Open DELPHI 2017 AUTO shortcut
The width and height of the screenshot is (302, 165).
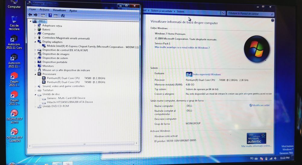click(14, 116)
